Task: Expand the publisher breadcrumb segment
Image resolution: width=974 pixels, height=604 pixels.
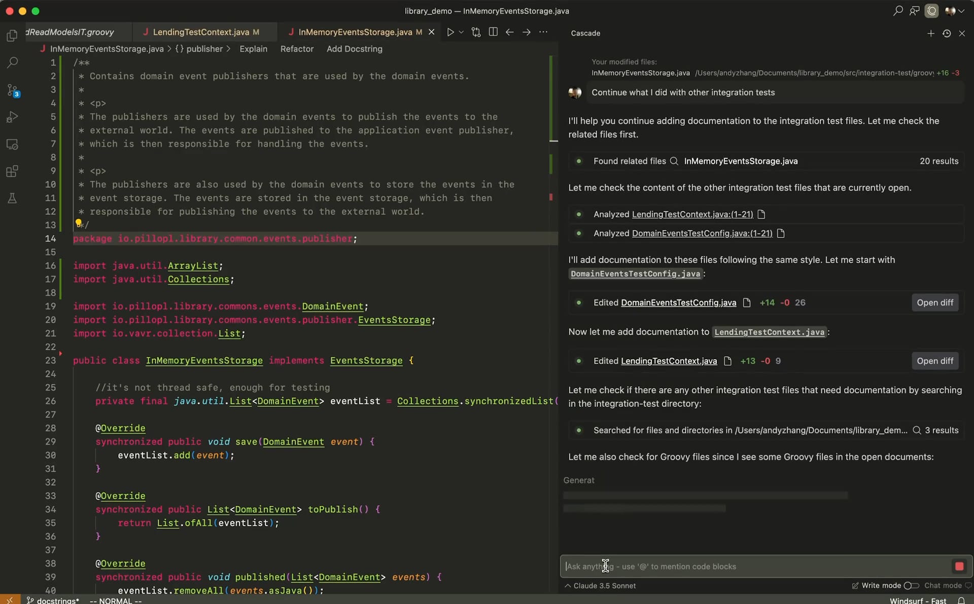Action: tap(205, 49)
